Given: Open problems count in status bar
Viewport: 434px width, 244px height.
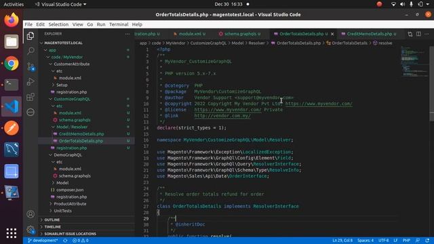Looking at the screenshot, I should (81, 241).
